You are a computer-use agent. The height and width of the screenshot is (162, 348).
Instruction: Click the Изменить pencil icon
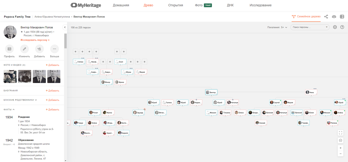24,49
